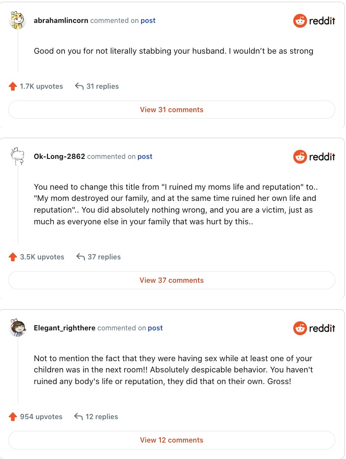346x459 pixels.
Task: Click abrahamlincorn's avatar icon
Action: 17,21
